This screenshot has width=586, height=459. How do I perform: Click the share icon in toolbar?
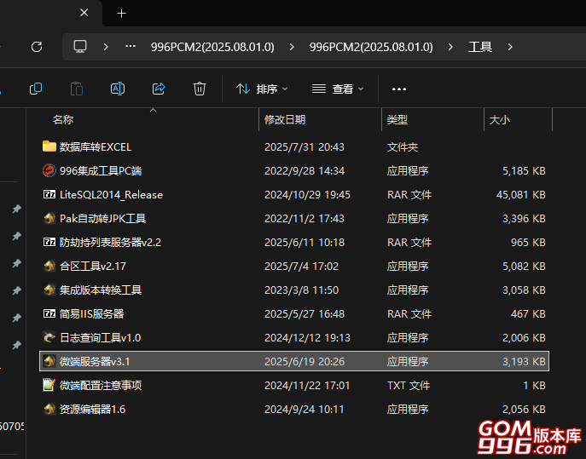[x=159, y=89]
